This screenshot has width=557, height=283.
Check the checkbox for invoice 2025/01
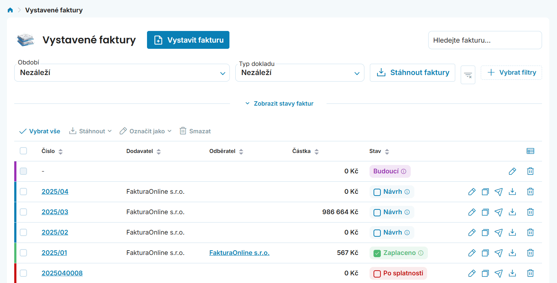23,253
